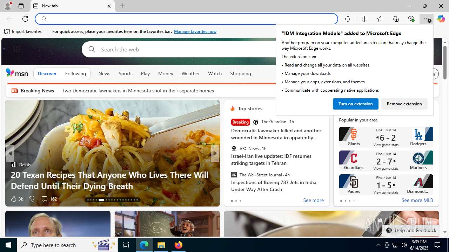Click the volume tray icon

tap(404, 245)
